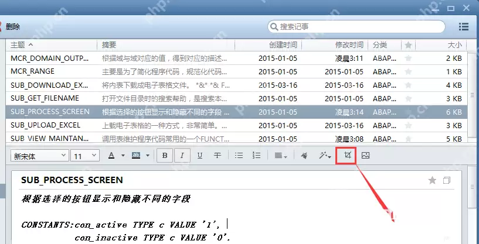This screenshot has height=244, width=479.
Task: Open the magic wand tool dropdown
Action: tap(325, 156)
